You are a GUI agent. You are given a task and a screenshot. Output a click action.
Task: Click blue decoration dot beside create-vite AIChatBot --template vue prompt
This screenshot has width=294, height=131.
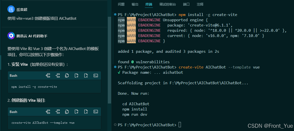click(115, 67)
